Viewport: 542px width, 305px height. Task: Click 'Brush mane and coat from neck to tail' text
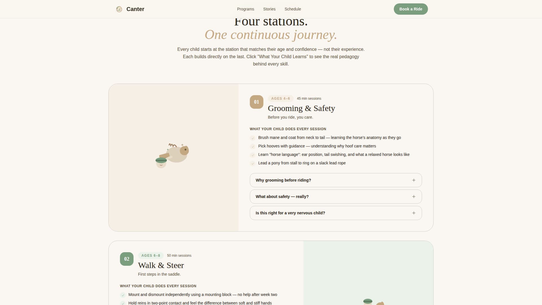pyautogui.click(x=329, y=138)
